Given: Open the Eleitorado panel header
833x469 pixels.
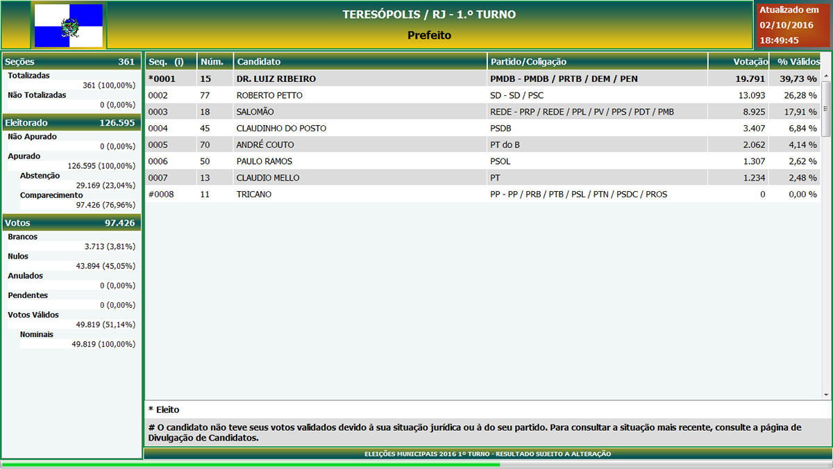Looking at the screenshot, I should pyautogui.click(x=71, y=123).
